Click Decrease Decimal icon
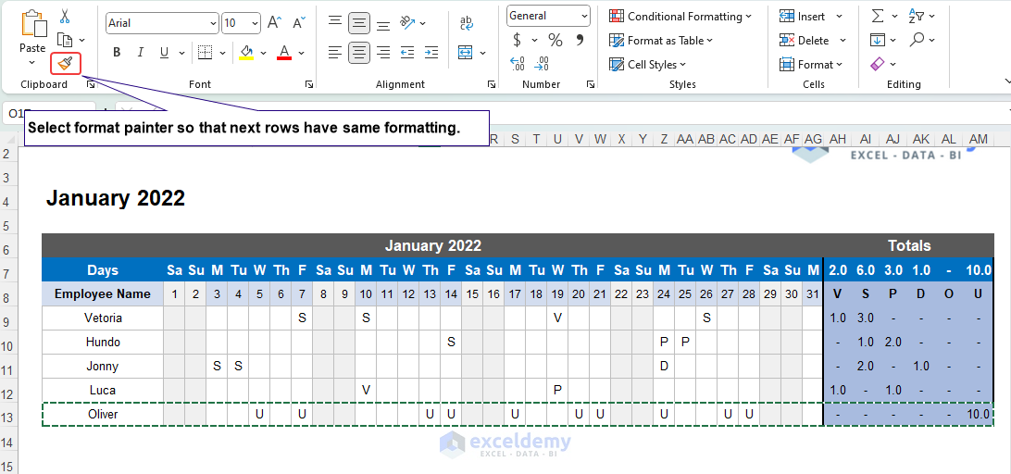This screenshot has width=1011, height=474. pyautogui.click(x=542, y=64)
